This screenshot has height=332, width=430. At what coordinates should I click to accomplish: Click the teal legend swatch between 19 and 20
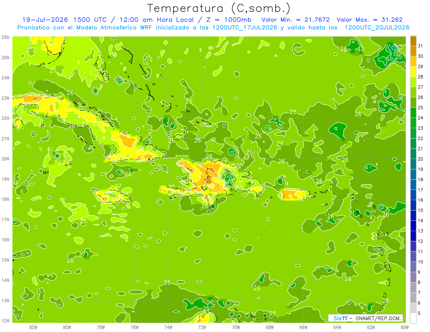[x=413, y=164]
